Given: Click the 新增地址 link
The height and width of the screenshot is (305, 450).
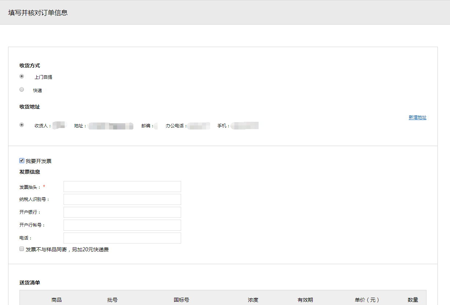Looking at the screenshot, I should (417, 117).
